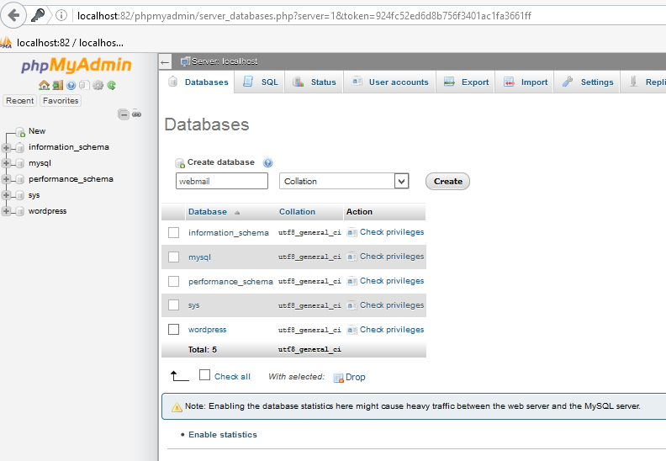Open the Settings tab
The width and height of the screenshot is (666, 461).
[x=588, y=82]
